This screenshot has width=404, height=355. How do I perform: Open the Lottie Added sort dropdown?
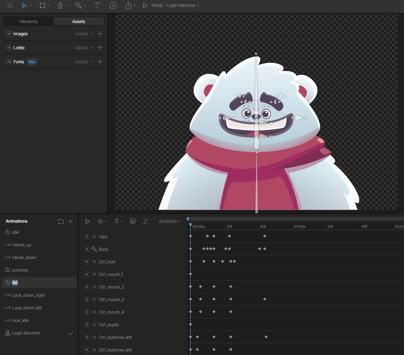(x=84, y=48)
